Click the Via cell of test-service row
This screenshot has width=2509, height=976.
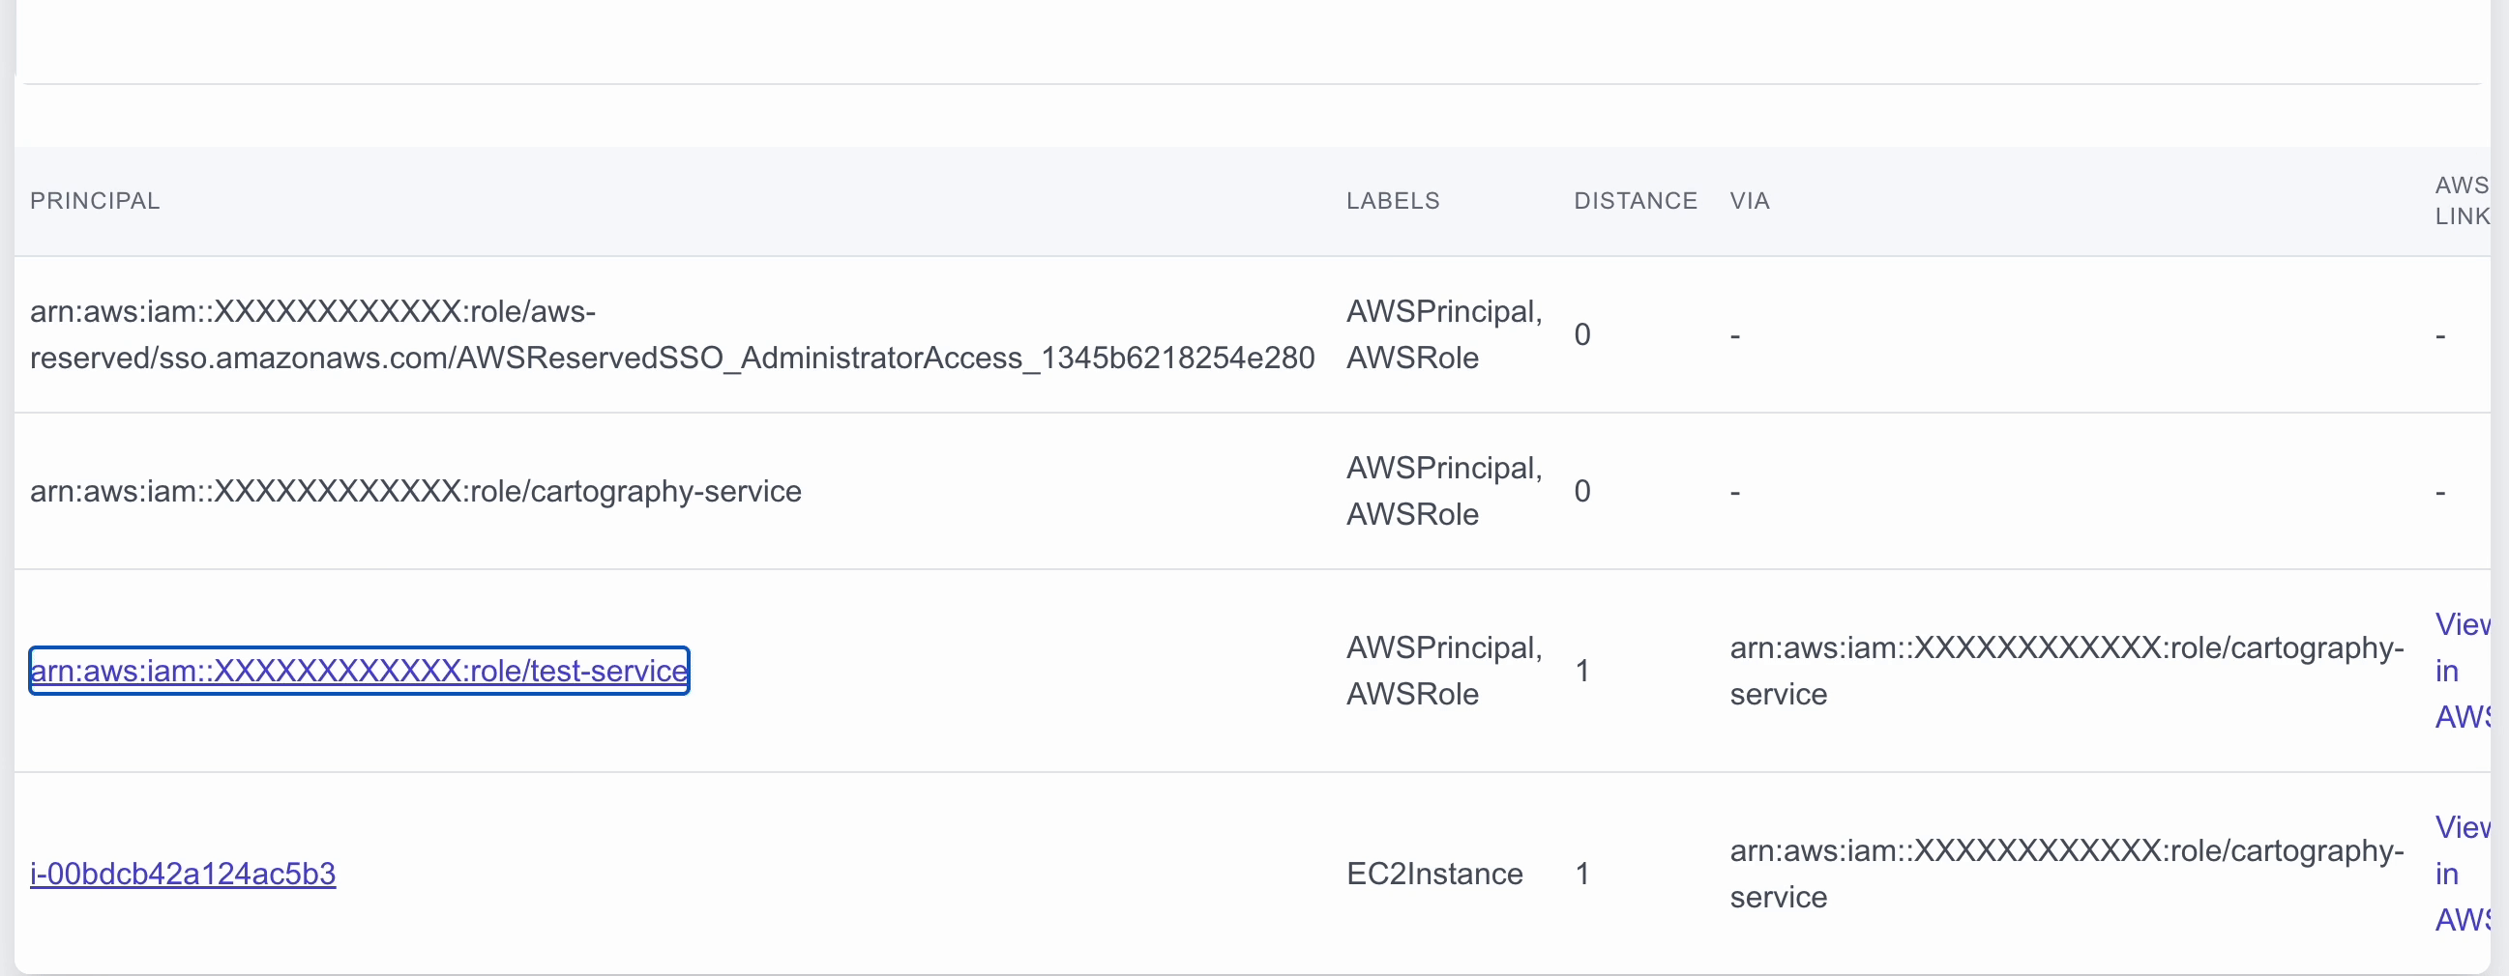tap(2065, 671)
